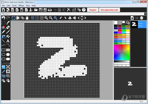This screenshot has width=148, height=104.
Task: Select the pencil drawing tool
Action: 3,32
